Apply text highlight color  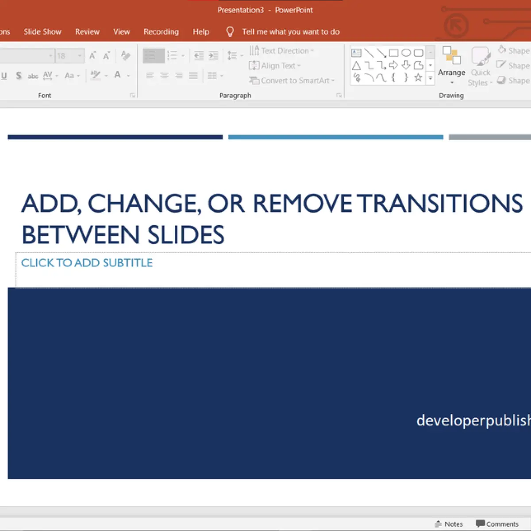[96, 76]
